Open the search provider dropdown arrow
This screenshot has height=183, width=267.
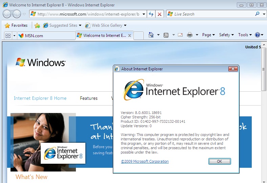pyautogui.click(x=264, y=14)
